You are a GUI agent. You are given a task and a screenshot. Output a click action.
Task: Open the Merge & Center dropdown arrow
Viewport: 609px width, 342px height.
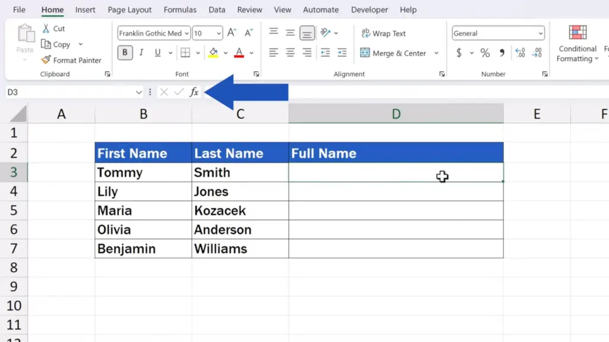tap(436, 53)
